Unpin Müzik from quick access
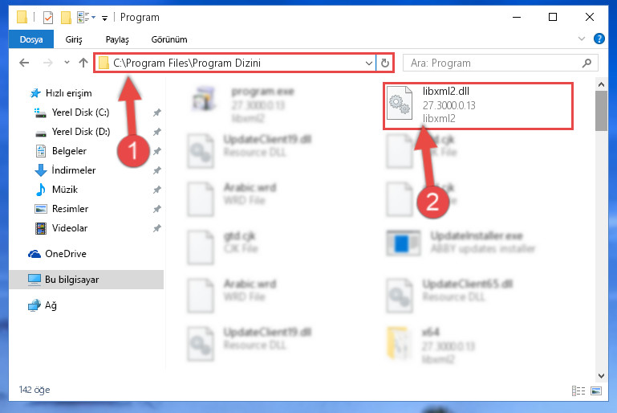The image size is (617, 413). pyautogui.click(x=157, y=190)
